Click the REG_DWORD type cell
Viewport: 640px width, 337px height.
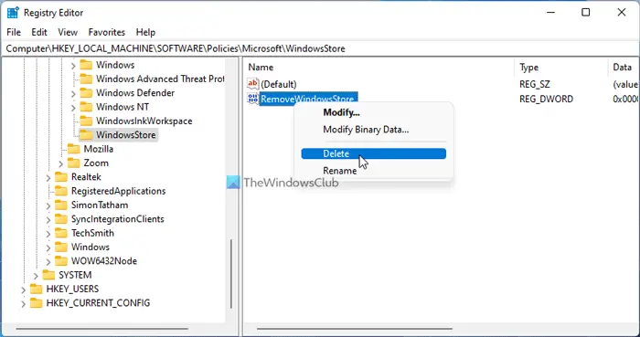tap(546, 99)
